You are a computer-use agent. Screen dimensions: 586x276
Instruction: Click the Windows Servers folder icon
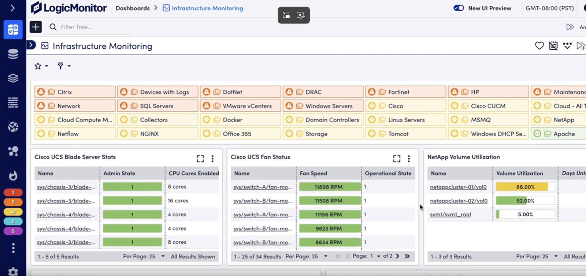click(300, 106)
